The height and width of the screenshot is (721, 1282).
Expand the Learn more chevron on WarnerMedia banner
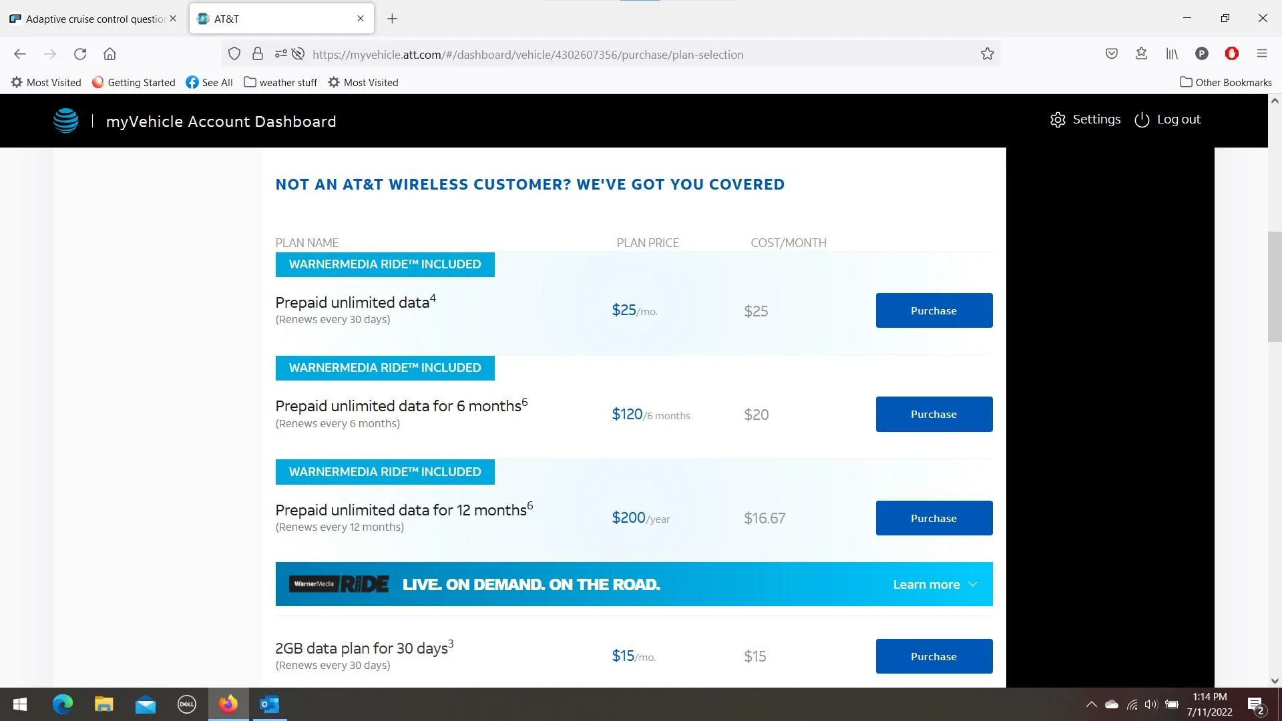pyautogui.click(x=973, y=584)
